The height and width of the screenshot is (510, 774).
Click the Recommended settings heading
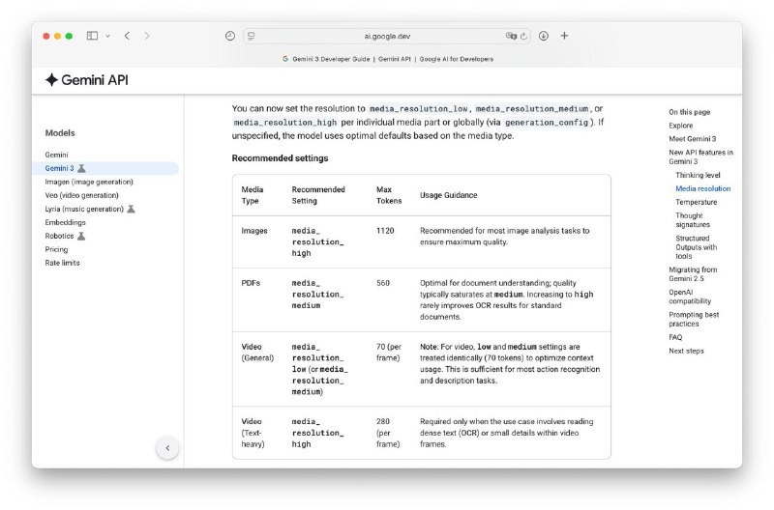click(x=280, y=158)
